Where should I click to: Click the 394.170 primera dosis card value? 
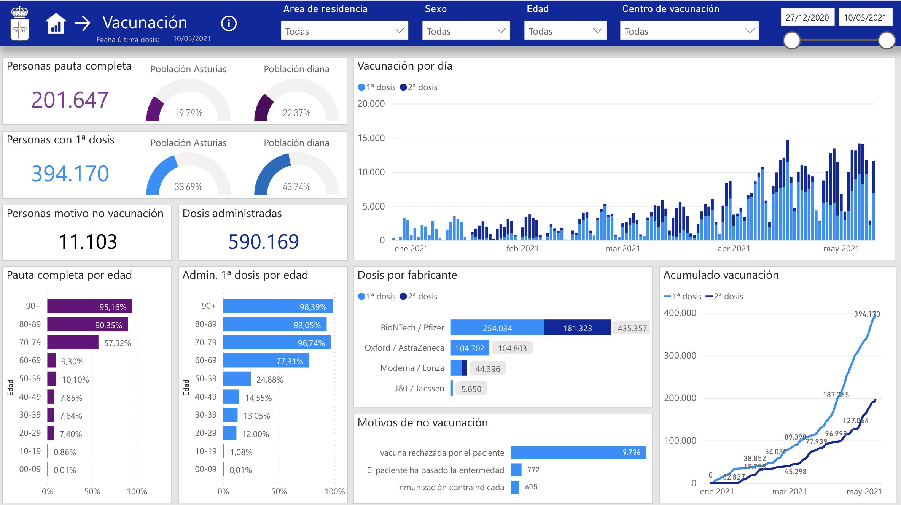70,174
